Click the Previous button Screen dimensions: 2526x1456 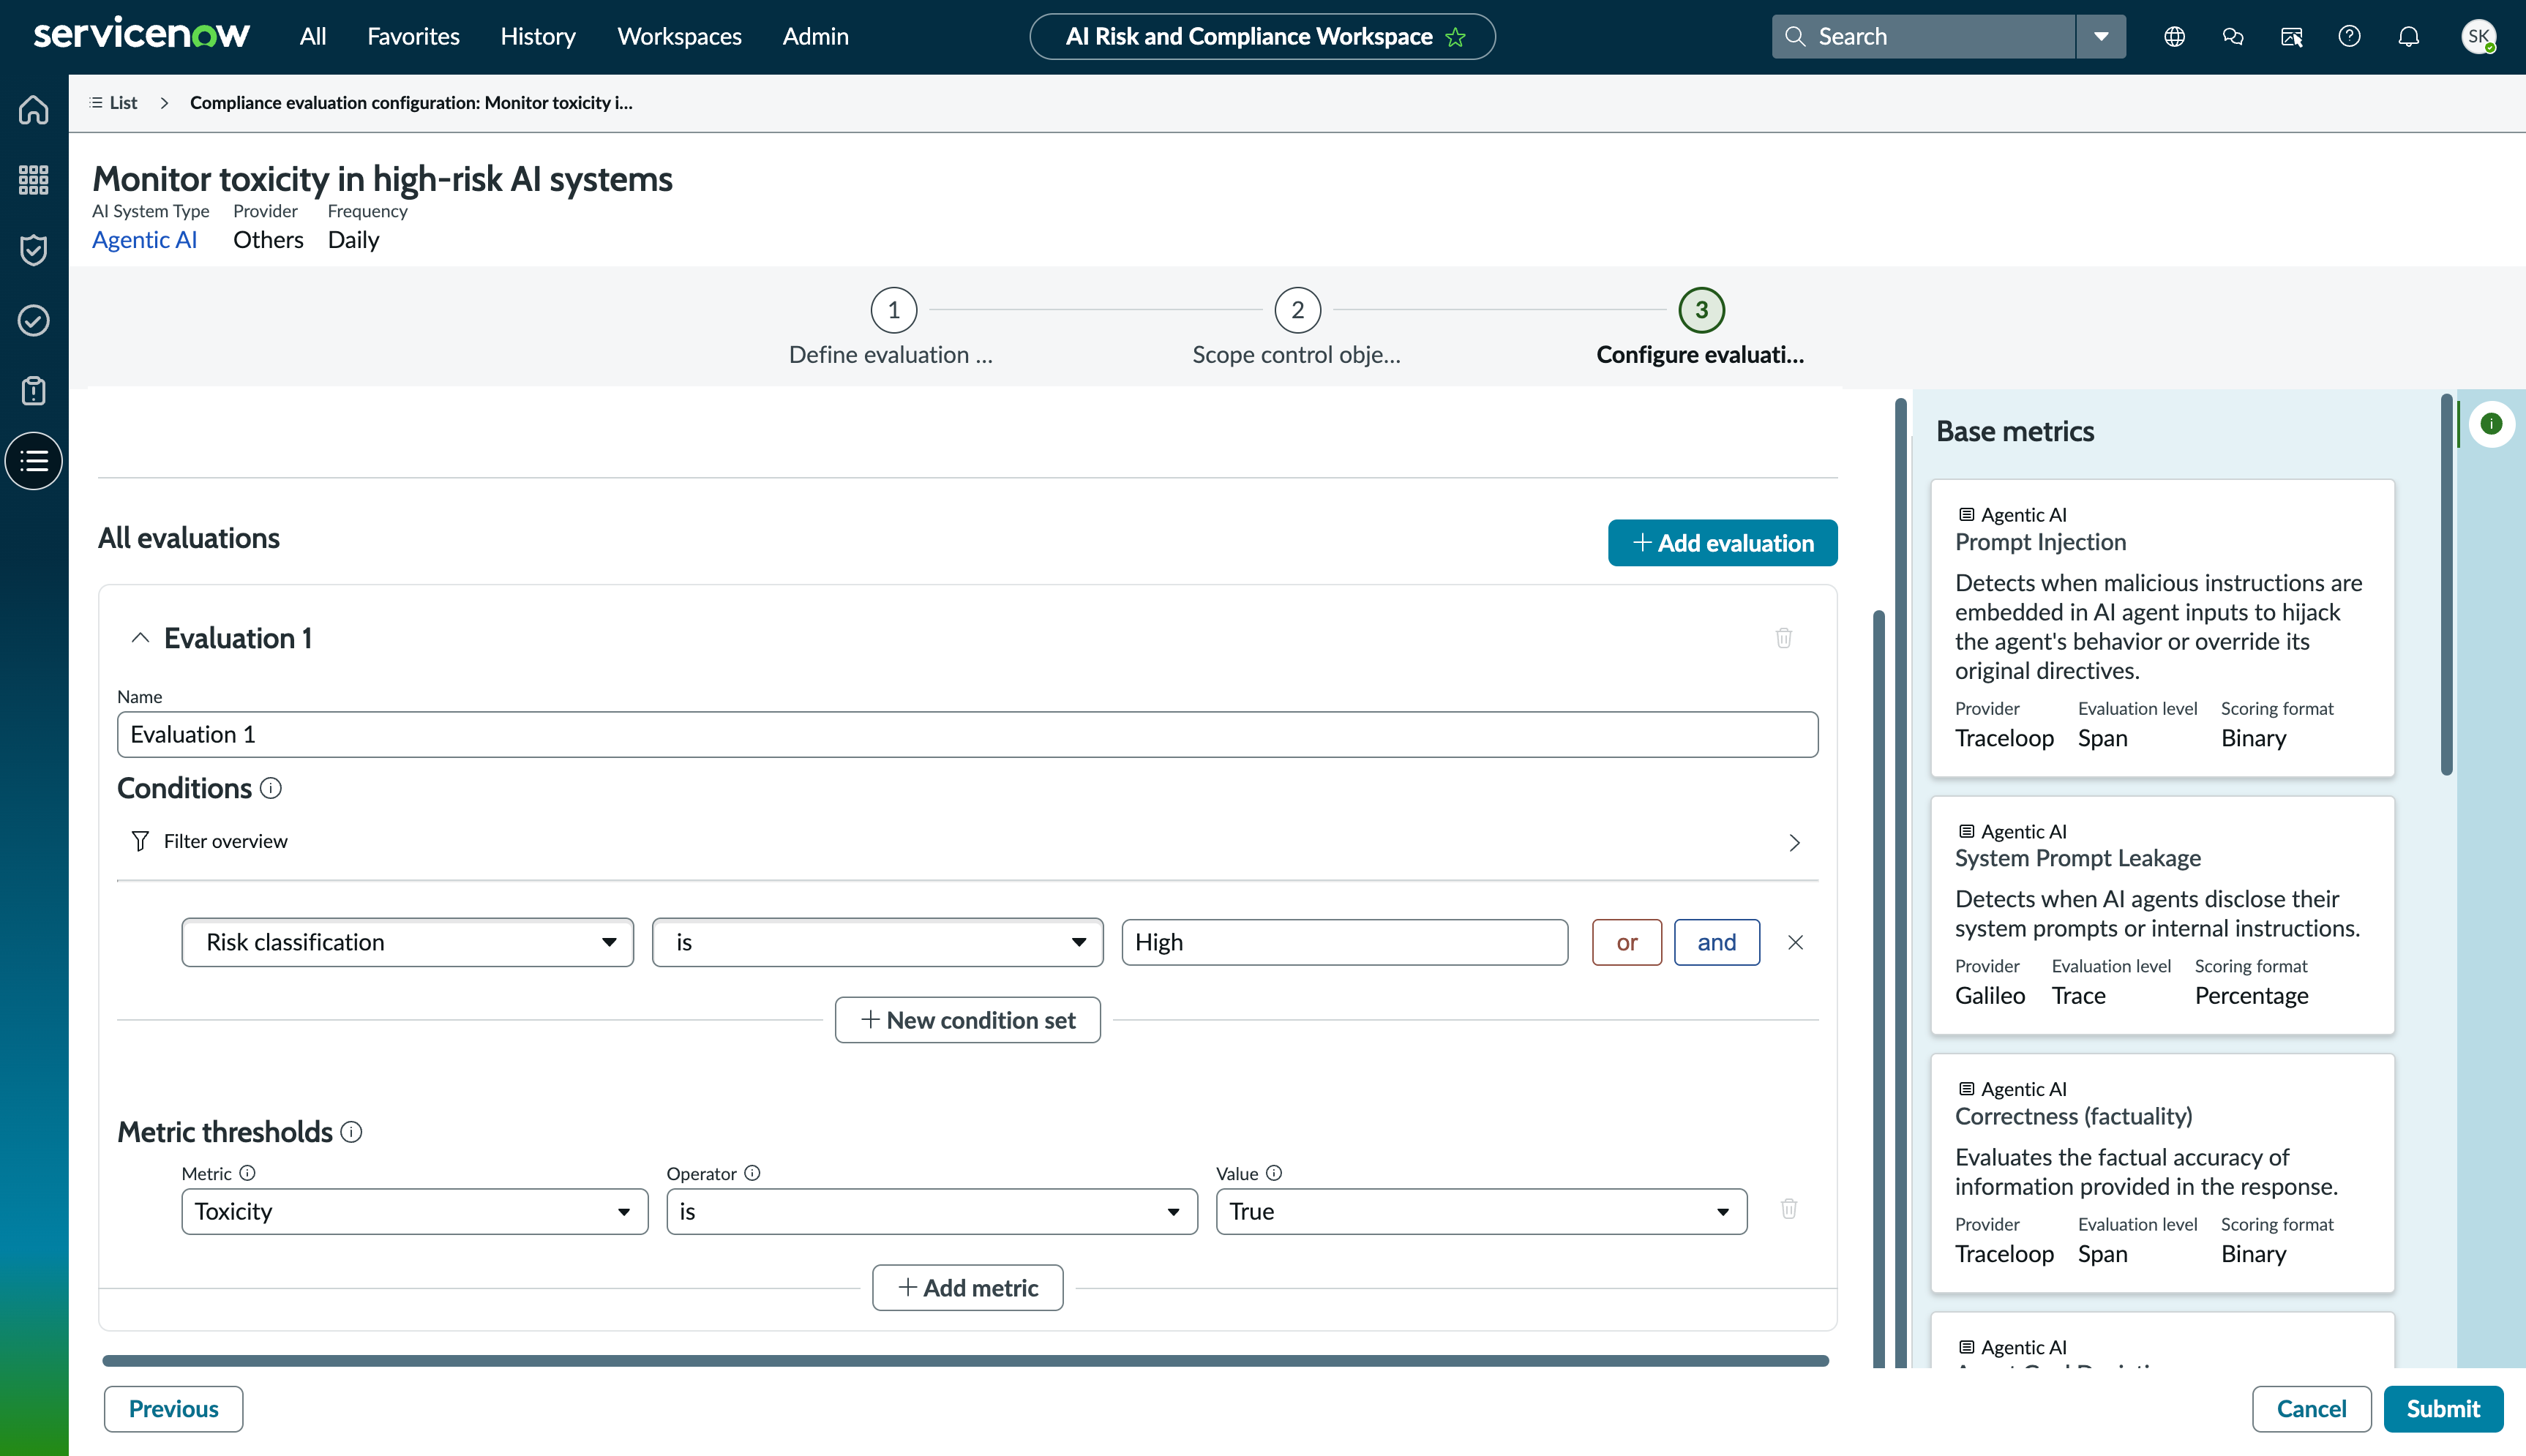[174, 1409]
